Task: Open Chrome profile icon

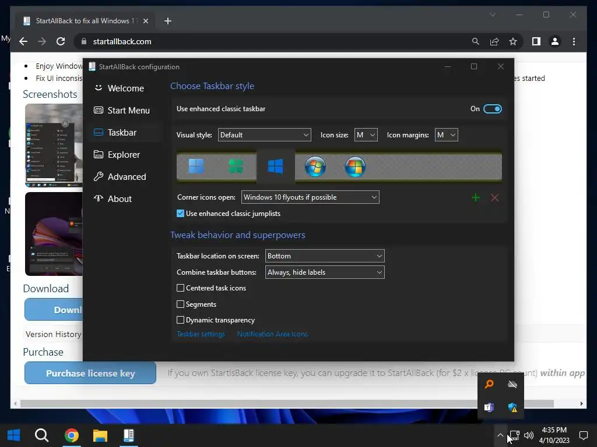Action: click(x=555, y=41)
